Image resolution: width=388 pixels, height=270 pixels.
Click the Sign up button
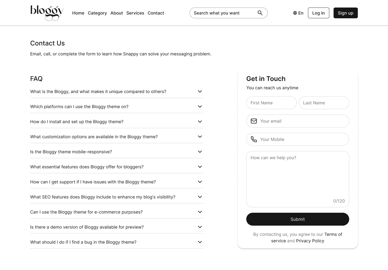coord(345,13)
